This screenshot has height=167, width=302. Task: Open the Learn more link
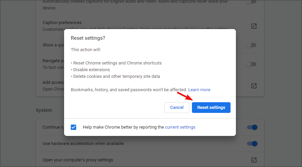click(199, 90)
